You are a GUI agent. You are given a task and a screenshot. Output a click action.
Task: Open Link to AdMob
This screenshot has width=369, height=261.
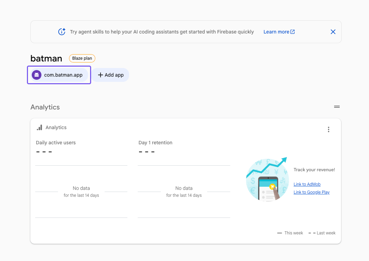[x=307, y=184]
